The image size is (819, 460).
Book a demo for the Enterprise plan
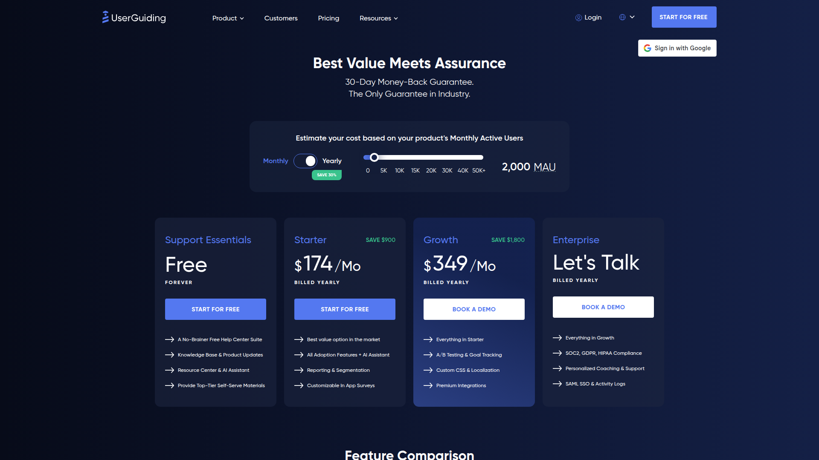(x=603, y=307)
